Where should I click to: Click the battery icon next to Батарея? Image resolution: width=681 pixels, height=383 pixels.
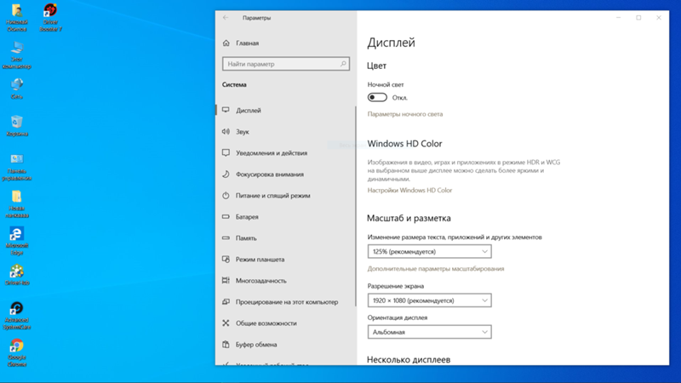click(226, 217)
